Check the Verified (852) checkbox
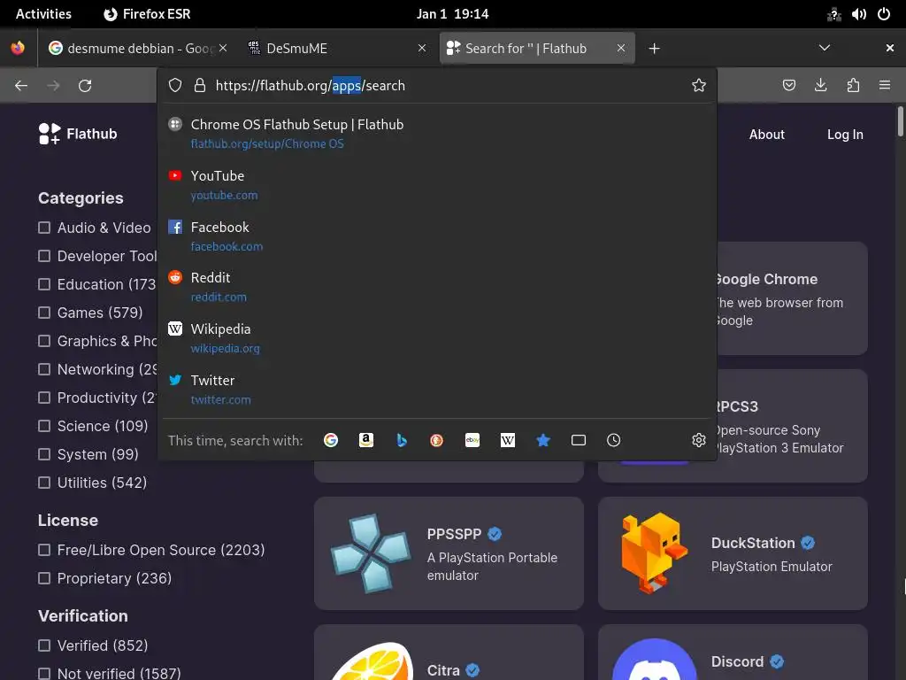906x680 pixels. [44, 645]
